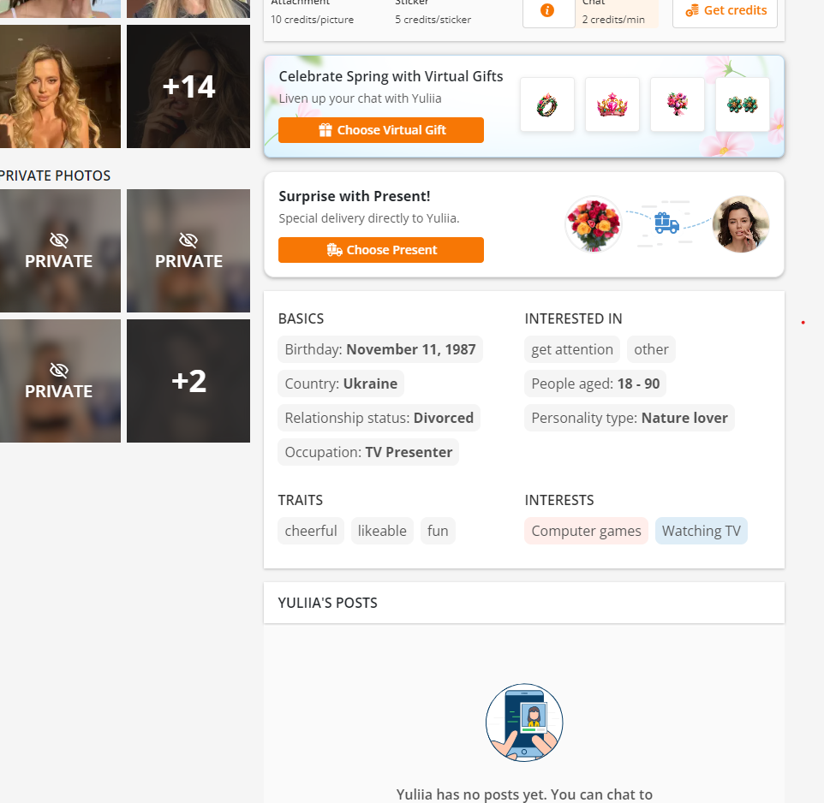Open the third PRIVATE photo tile

click(x=60, y=381)
